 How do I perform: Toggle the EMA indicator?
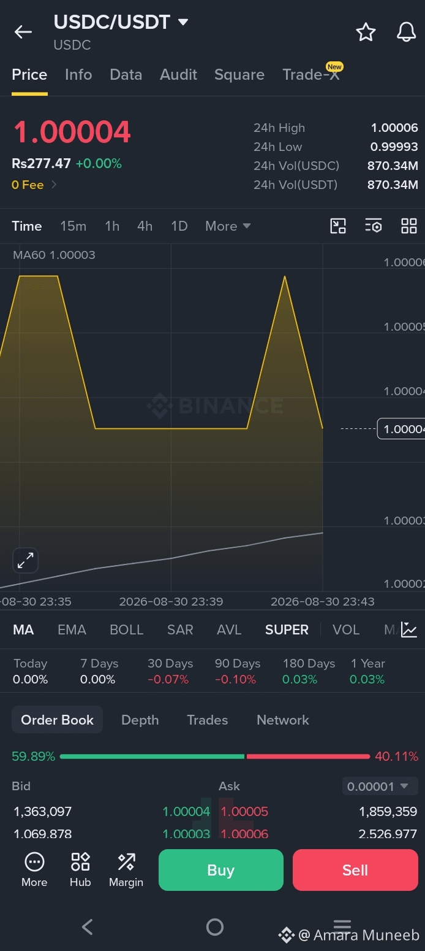(72, 630)
